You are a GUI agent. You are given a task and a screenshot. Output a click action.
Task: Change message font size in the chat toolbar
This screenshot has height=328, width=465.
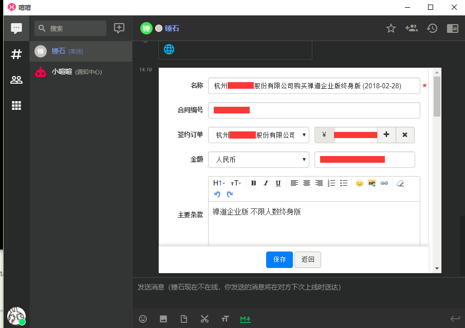coord(225,319)
